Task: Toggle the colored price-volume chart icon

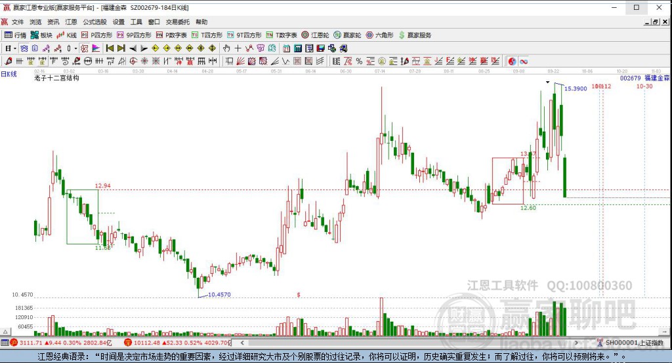Action: pyautogui.click(x=96, y=48)
